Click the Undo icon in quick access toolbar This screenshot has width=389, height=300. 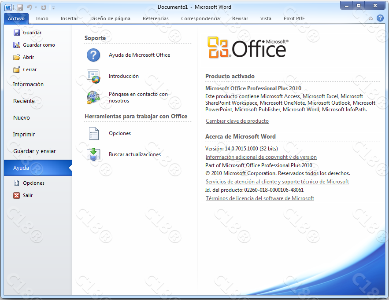click(x=30, y=7)
